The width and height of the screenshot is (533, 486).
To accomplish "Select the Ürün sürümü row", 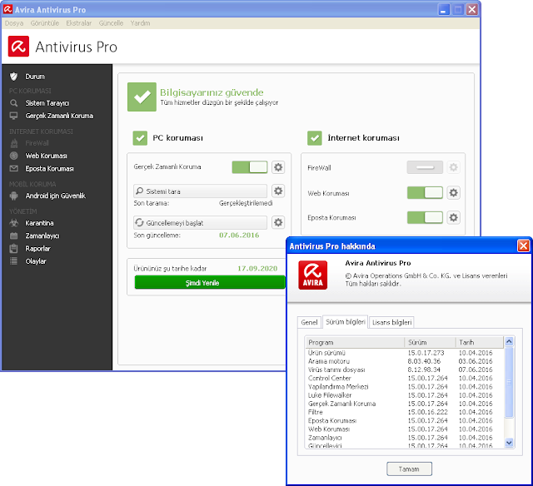I will 405,353.
